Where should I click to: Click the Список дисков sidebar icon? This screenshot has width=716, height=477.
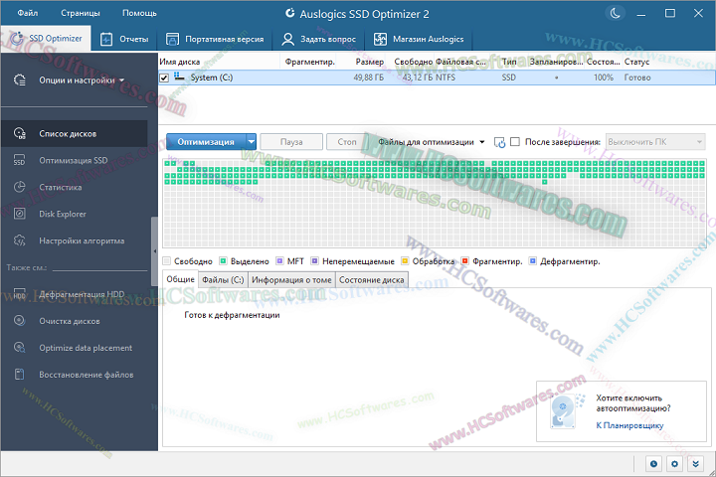coord(20,133)
